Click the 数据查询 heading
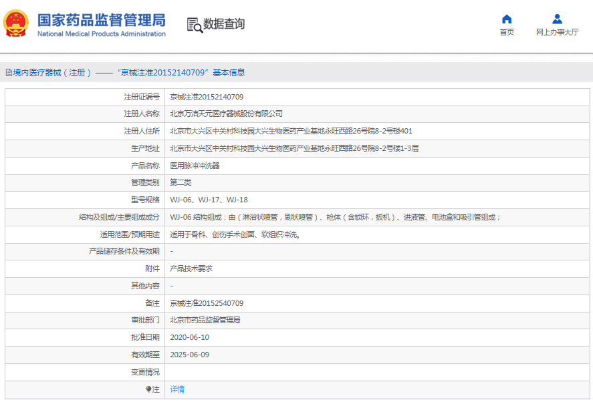Image resolution: width=593 pixels, height=402 pixels. pos(224,24)
